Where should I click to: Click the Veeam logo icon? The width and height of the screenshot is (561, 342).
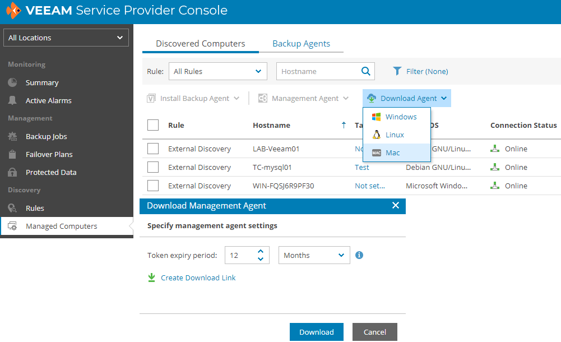coord(13,11)
